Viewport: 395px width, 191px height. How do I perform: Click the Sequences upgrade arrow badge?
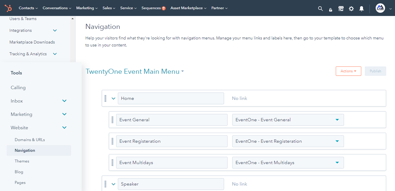click(164, 8)
